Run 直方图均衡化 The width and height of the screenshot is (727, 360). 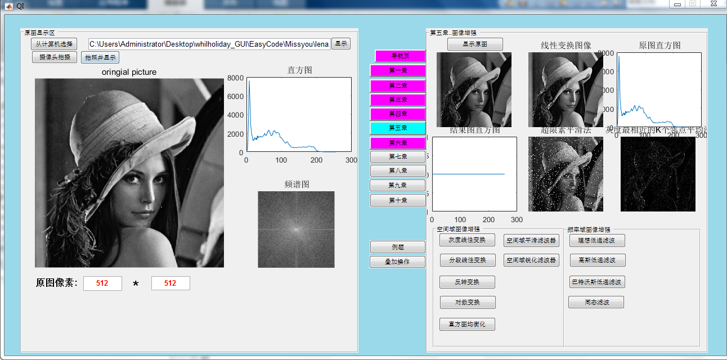point(467,324)
